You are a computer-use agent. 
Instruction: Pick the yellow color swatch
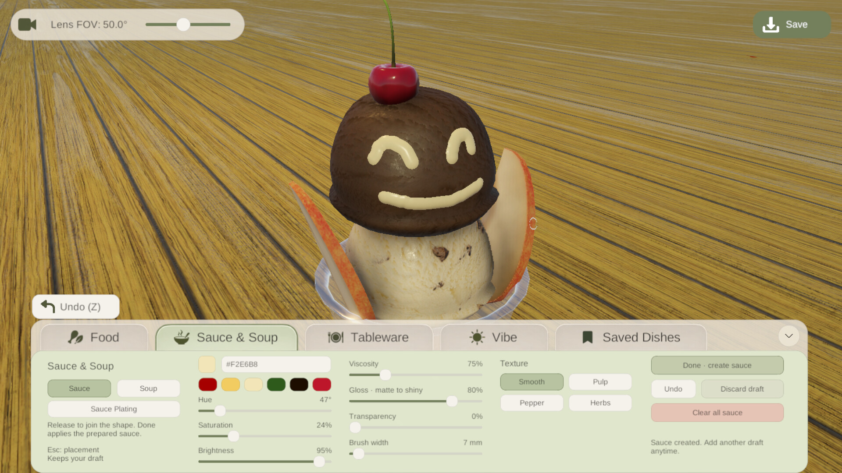coord(231,385)
